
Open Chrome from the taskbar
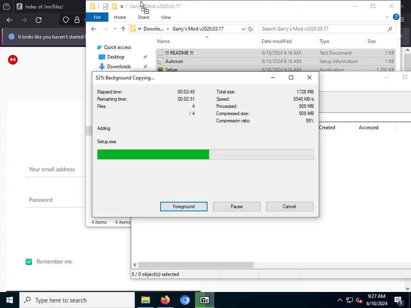tap(185, 300)
